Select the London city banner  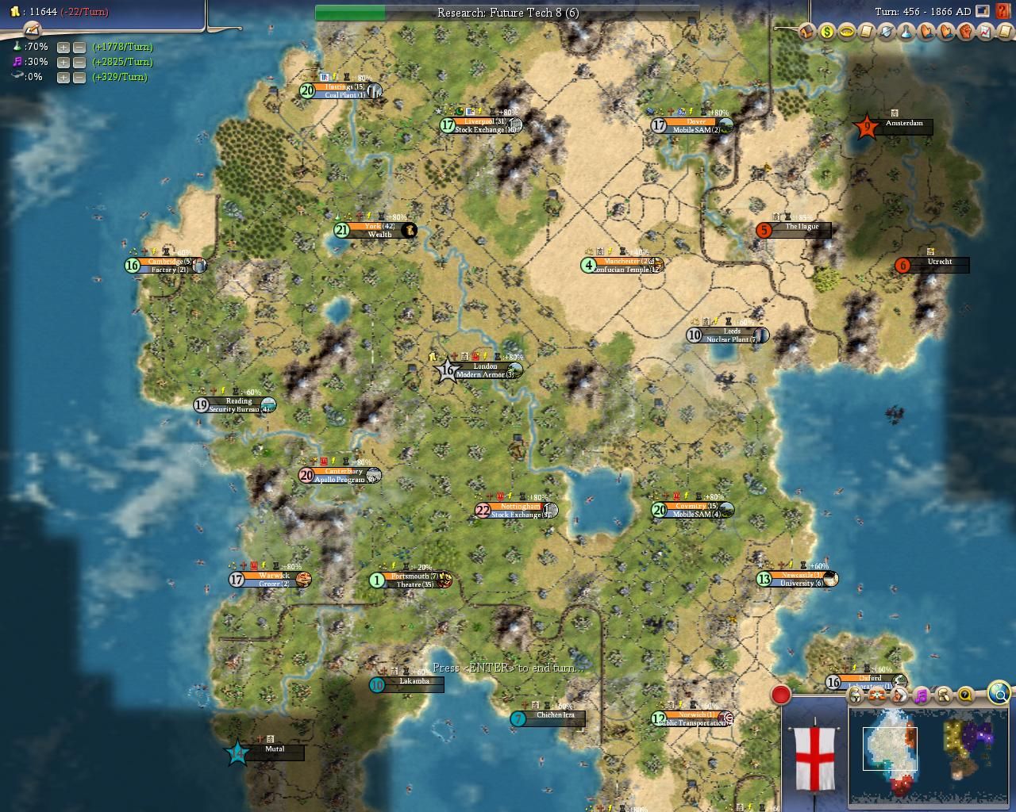coord(481,370)
